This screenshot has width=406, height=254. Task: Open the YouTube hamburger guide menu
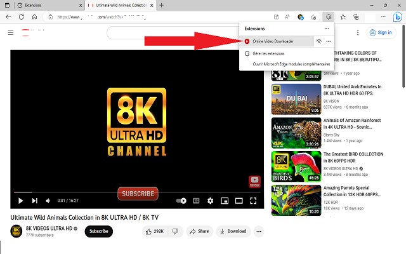click(11, 32)
